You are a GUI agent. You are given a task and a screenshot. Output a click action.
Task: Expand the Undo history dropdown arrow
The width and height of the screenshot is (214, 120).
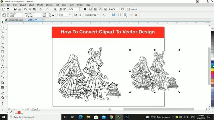[x=43, y=9]
